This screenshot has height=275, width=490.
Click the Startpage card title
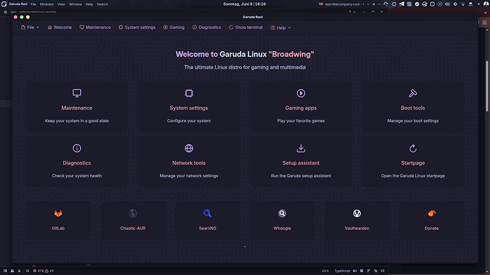tap(413, 163)
